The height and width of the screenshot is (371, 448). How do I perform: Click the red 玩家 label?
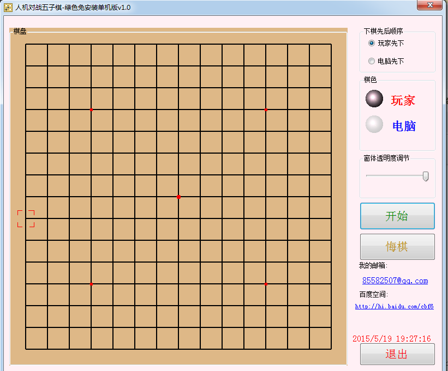coord(403,100)
